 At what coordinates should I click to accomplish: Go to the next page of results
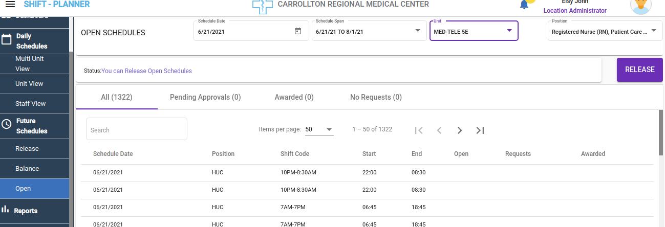(460, 130)
